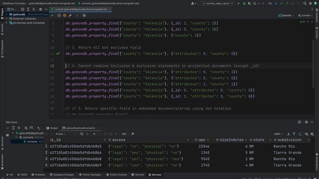Open 4 rows page size dropdown
Screen dimensions: 319x179
(x=60, y=134)
